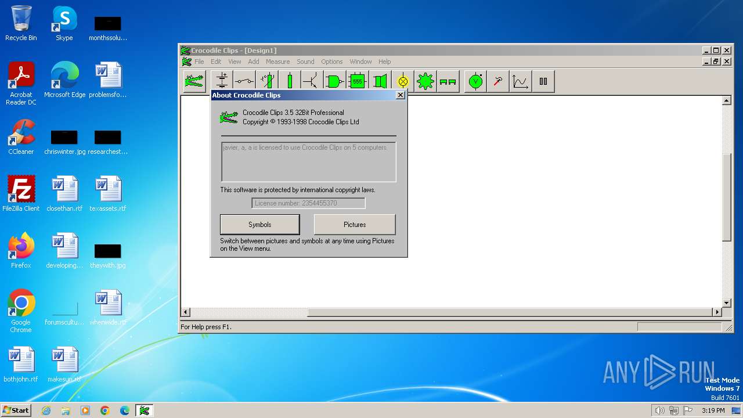Screen dimensions: 743x418
Task: Close the About Crocodile Clips dialog
Action: [401, 95]
